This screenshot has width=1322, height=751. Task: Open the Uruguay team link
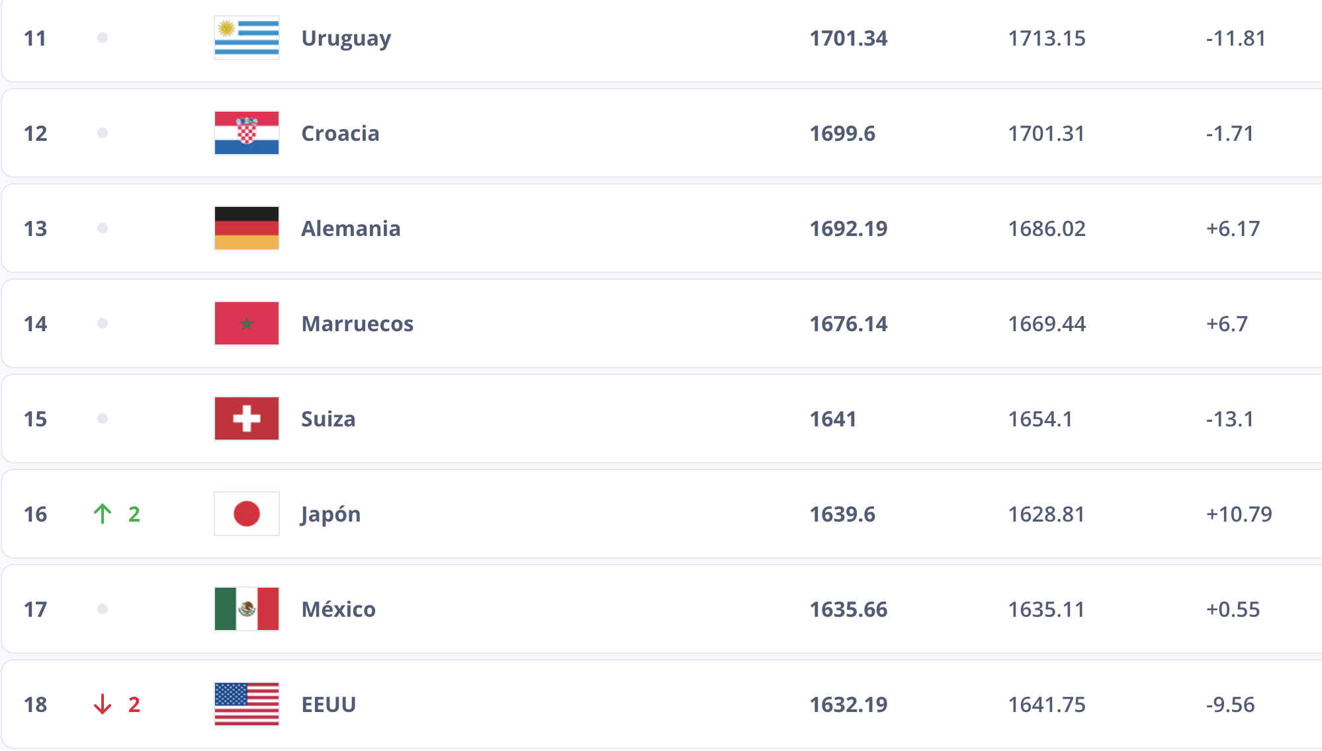point(346,38)
